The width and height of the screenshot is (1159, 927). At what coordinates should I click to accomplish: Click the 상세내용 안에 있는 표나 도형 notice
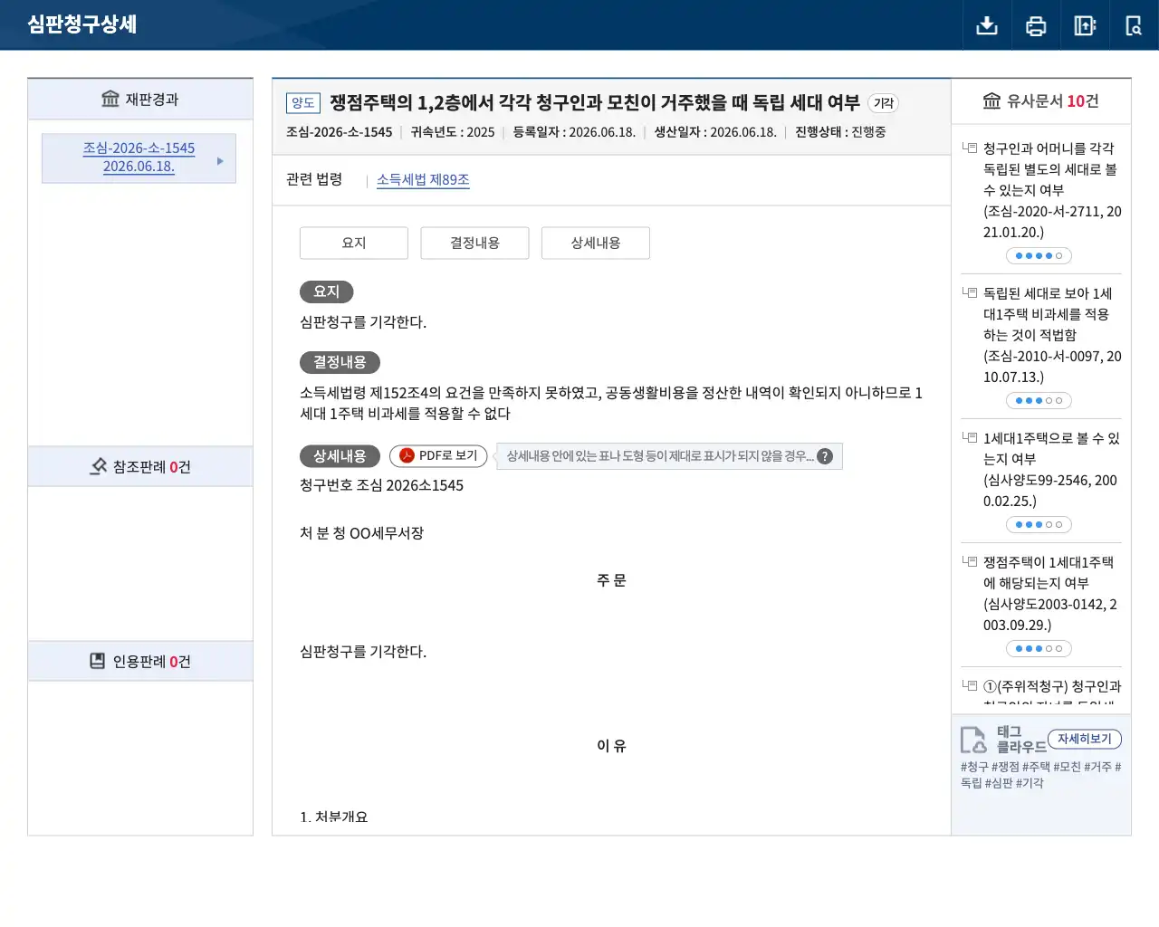[669, 456]
